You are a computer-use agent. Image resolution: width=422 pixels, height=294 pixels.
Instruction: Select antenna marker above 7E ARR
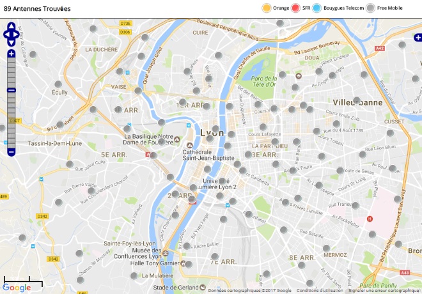pos(214,256)
